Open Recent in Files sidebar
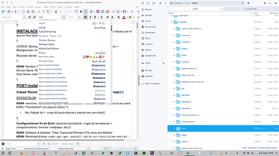This screenshot has width=279, height=156. point(148,10)
